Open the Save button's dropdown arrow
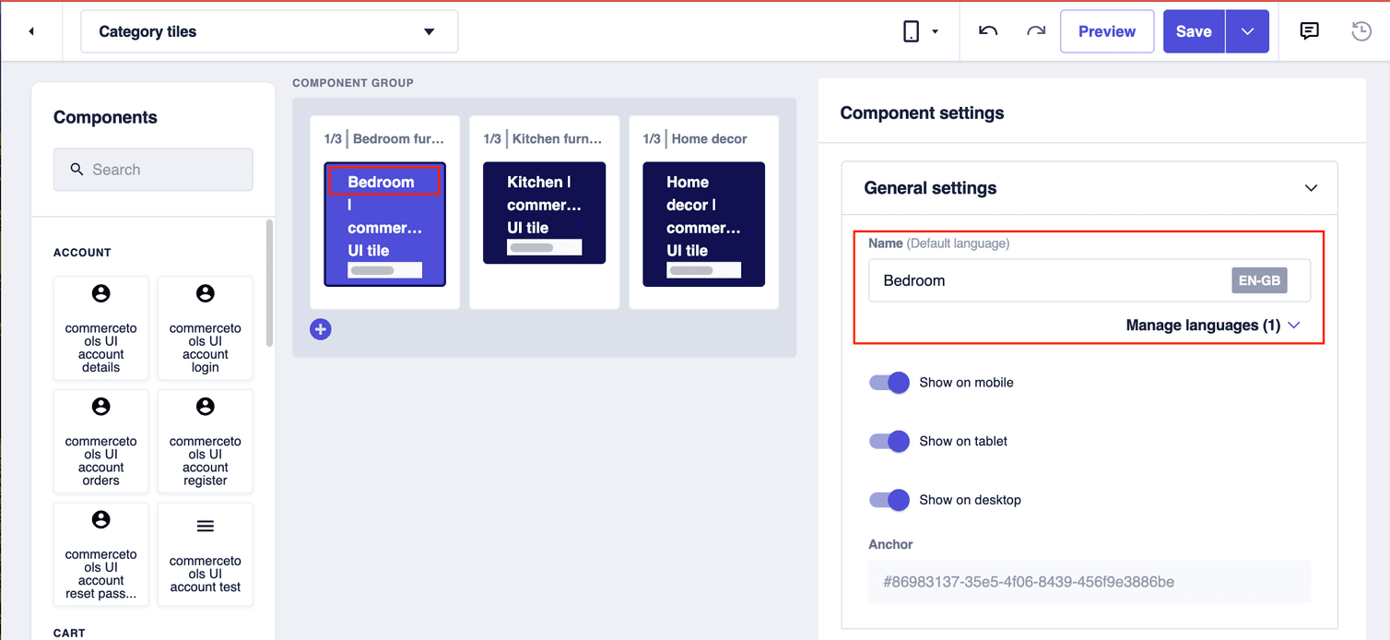This screenshot has height=640, width=1390. pos(1247,30)
